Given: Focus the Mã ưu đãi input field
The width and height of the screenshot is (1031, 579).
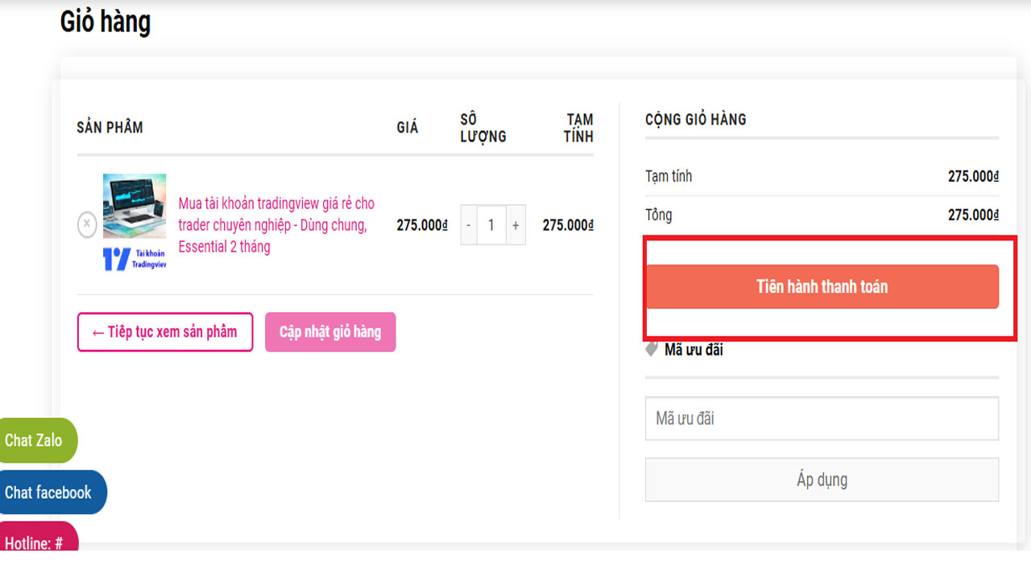Looking at the screenshot, I should pos(822,418).
